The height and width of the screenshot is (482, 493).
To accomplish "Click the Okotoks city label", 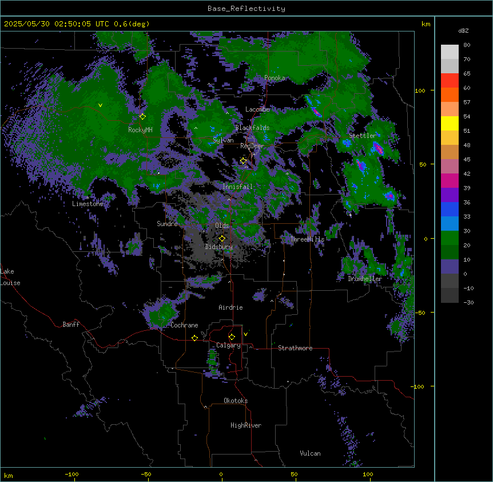I will pos(236,401).
